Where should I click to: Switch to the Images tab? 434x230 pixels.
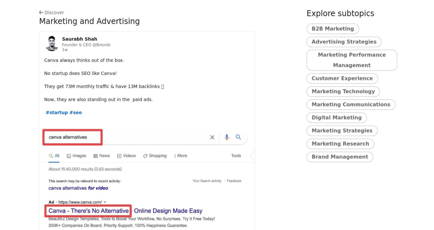coord(76,156)
